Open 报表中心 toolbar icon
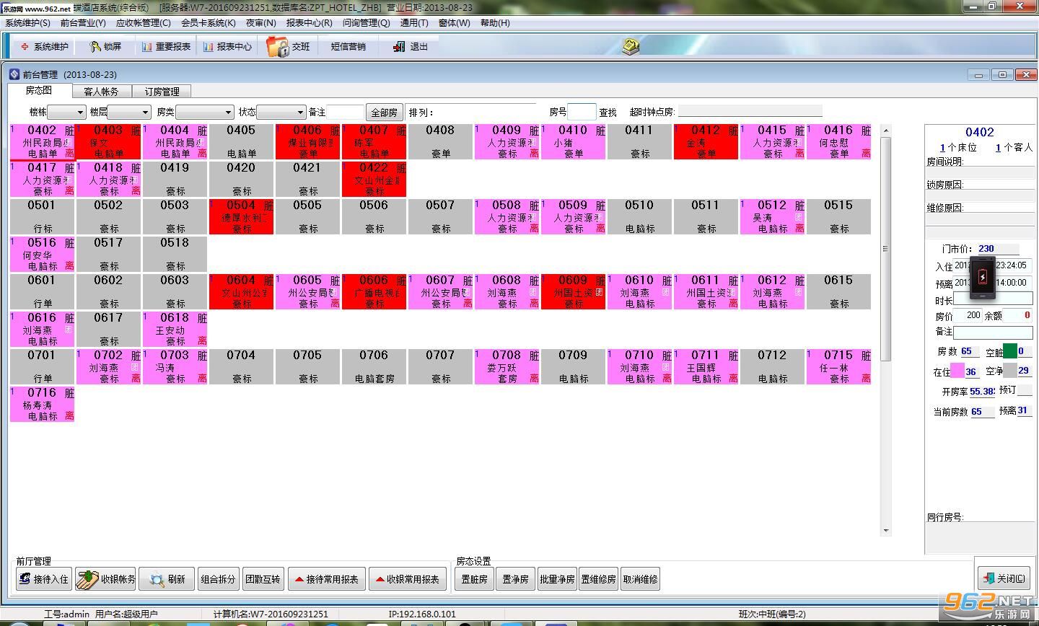This screenshot has width=1039, height=626. (x=209, y=47)
